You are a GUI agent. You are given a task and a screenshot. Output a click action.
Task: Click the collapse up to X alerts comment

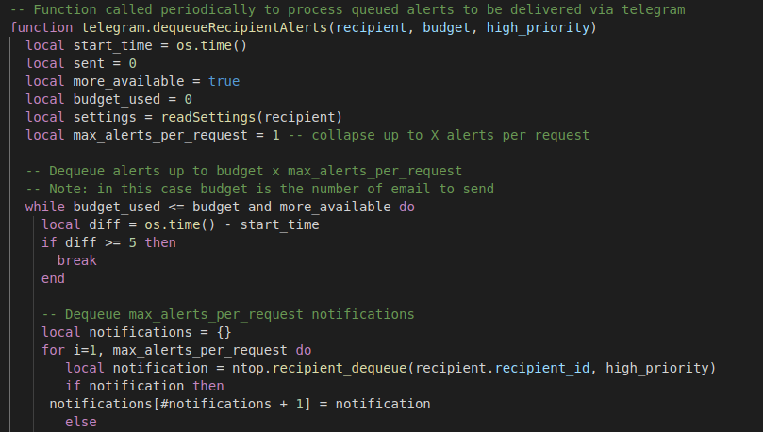click(x=439, y=135)
